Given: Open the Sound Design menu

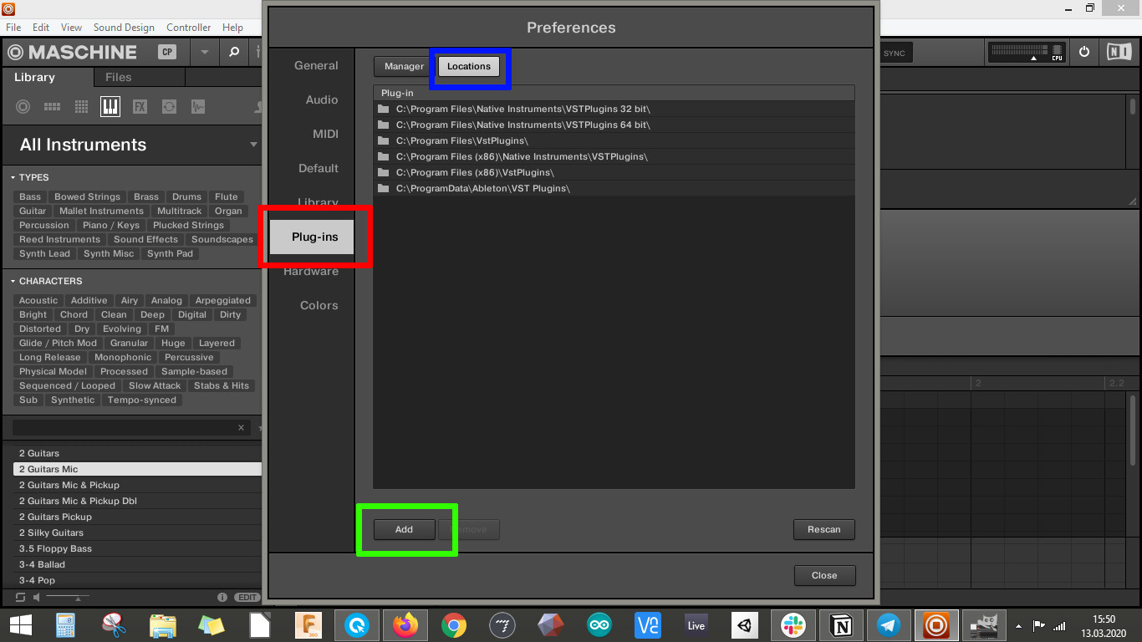Looking at the screenshot, I should click(x=124, y=28).
